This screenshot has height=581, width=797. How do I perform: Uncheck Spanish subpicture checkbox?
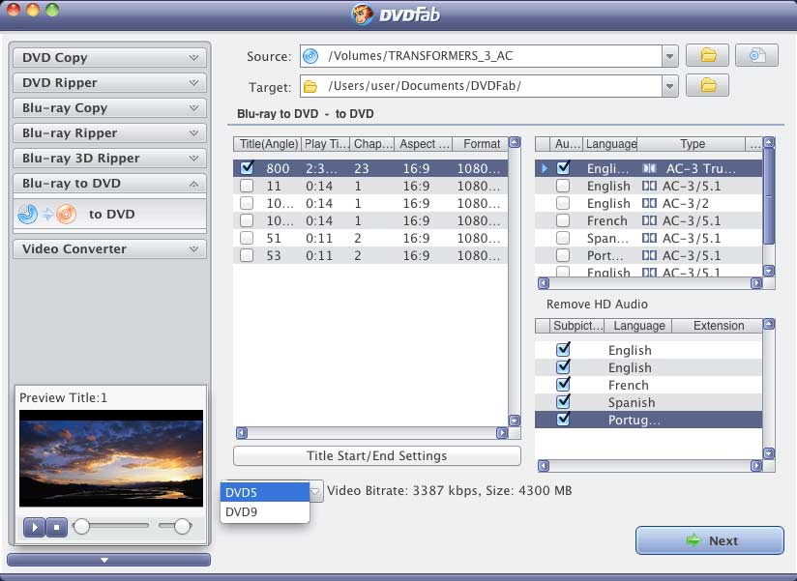click(x=563, y=402)
